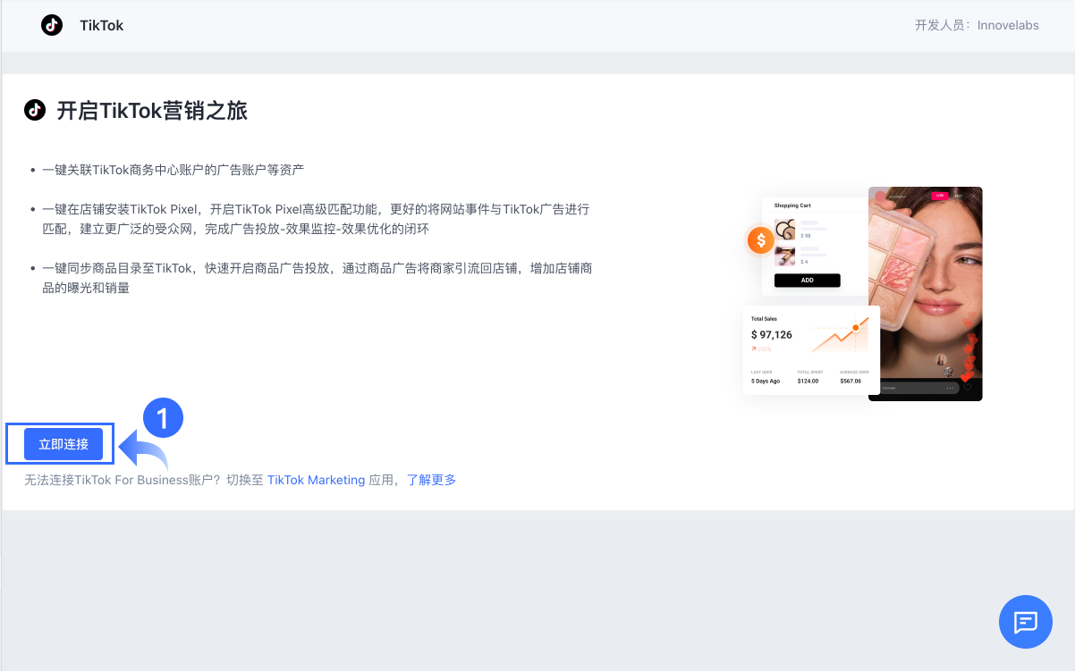Follow the 了解更多 link
1075x671 pixels.
[x=431, y=480]
